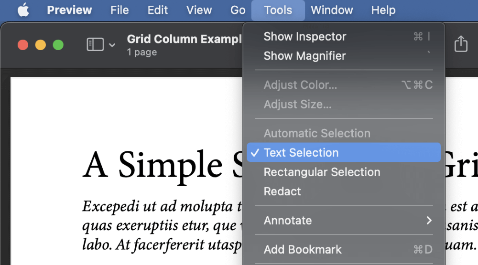478x265 pixels.
Task: Open the Help menu
Action: click(x=383, y=10)
